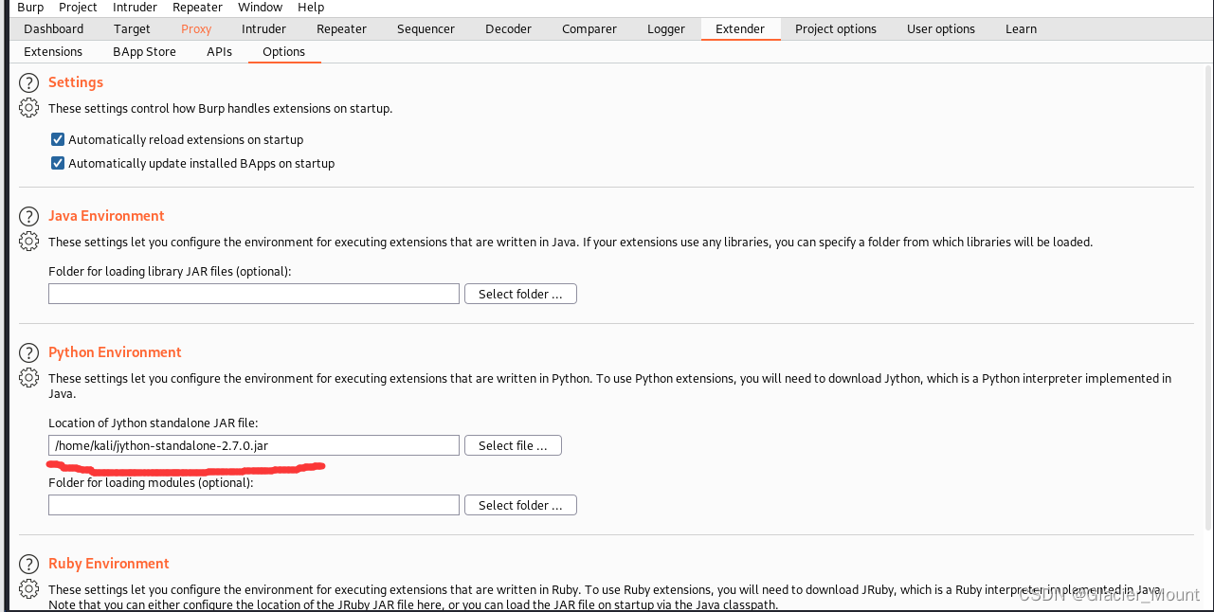Open the Burp menu
This screenshot has height=612, width=1214.
[29, 8]
